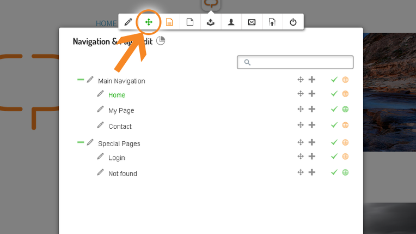Viewport: 416px width, 234px height.
Task: Open the envelope mail icon in toolbar
Action: (252, 22)
